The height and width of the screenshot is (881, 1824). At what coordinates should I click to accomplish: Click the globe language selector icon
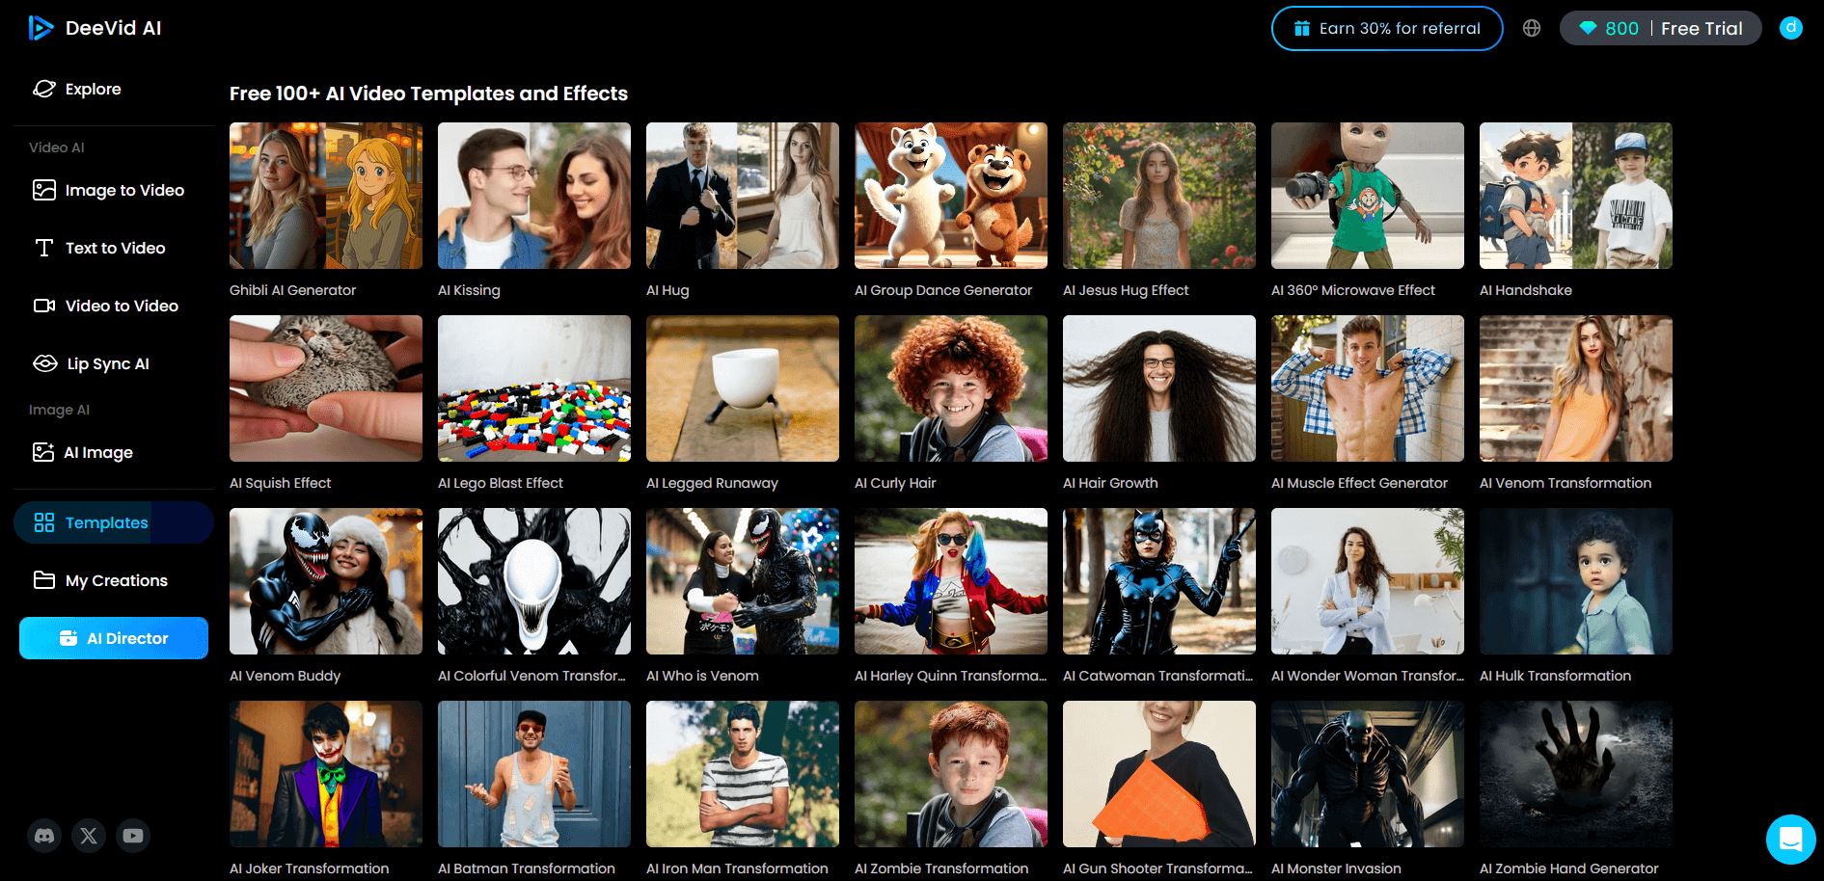pyautogui.click(x=1532, y=28)
